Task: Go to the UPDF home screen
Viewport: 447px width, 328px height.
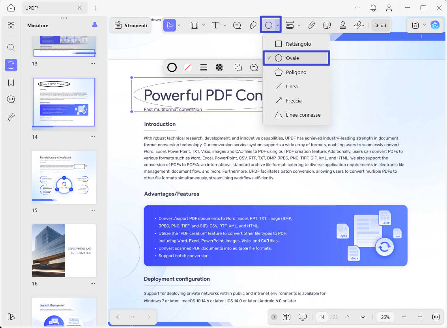Action: pos(11,8)
